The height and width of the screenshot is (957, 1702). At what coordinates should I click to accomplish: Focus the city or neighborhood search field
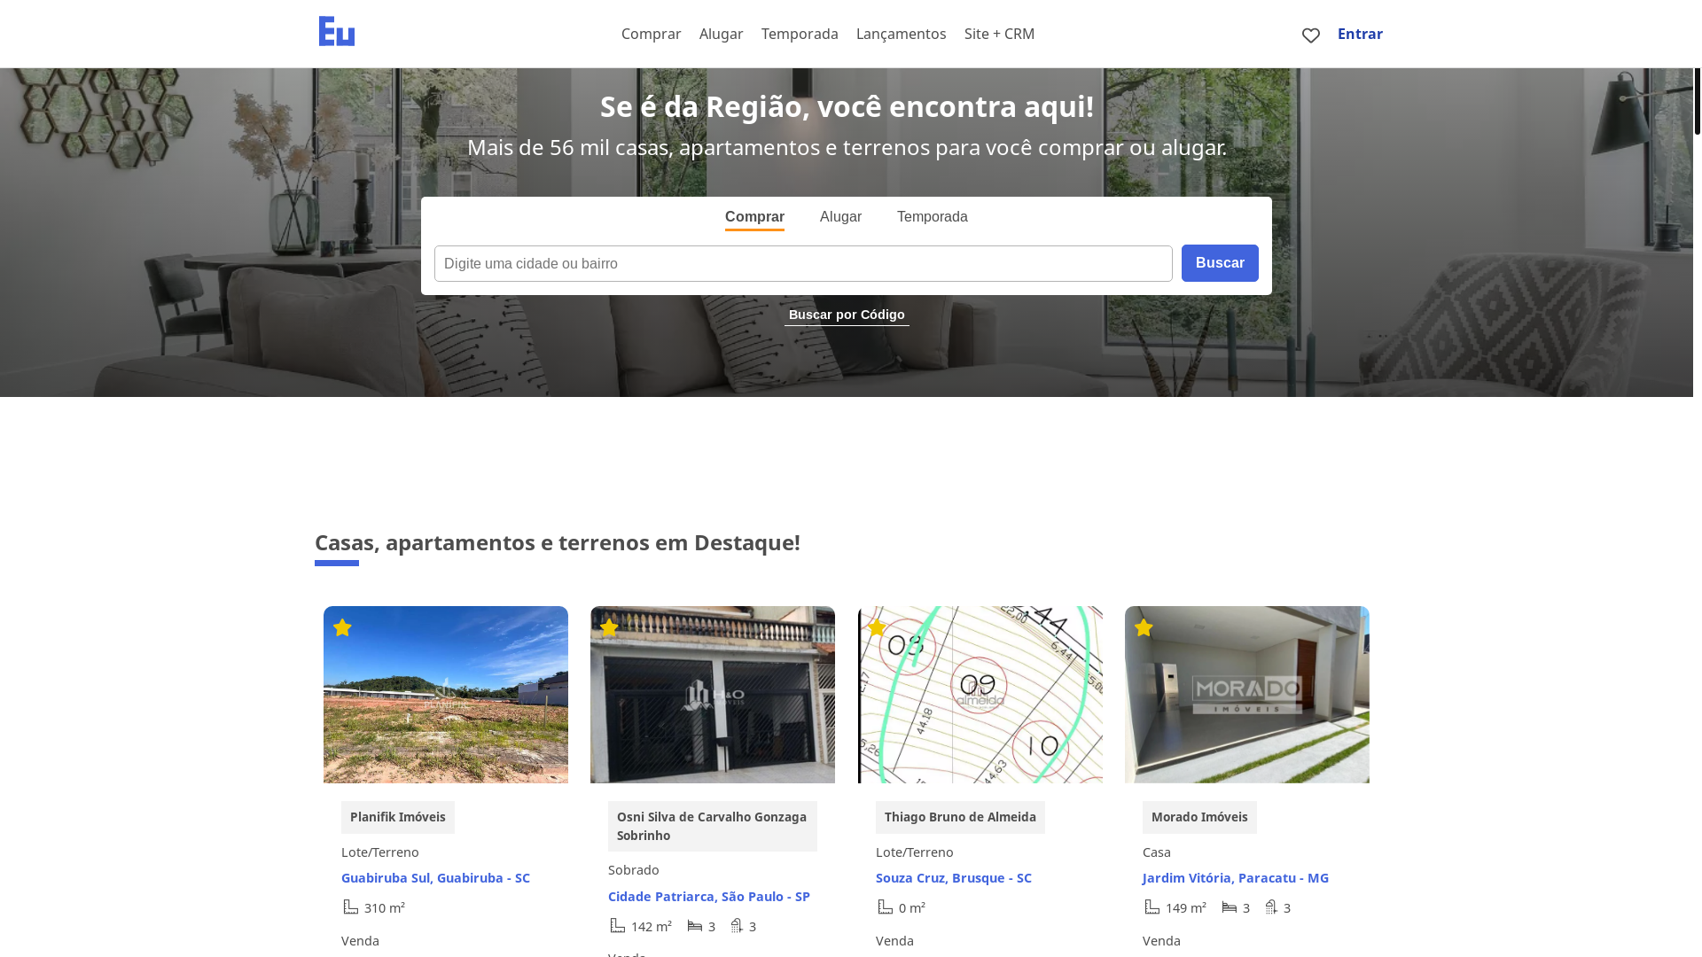click(x=803, y=263)
